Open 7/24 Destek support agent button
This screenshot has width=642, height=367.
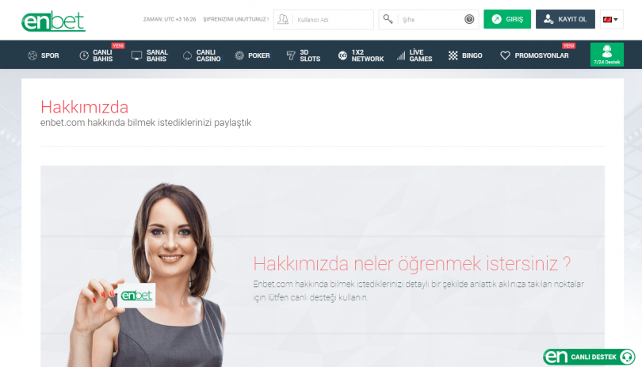coord(607,55)
